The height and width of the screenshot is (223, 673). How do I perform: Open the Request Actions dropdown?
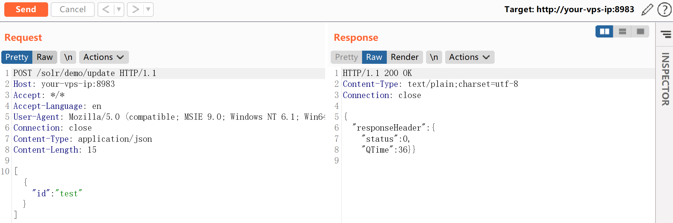pyautogui.click(x=104, y=57)
